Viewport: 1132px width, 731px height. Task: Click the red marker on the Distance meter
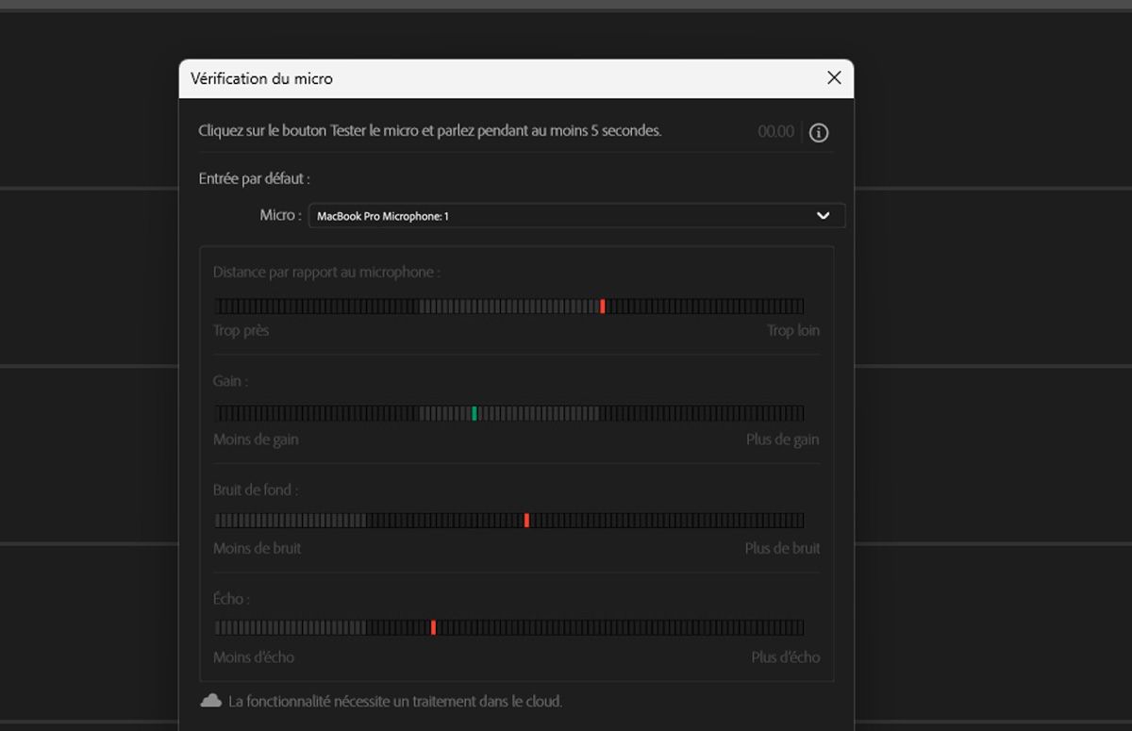coord(603,306)
